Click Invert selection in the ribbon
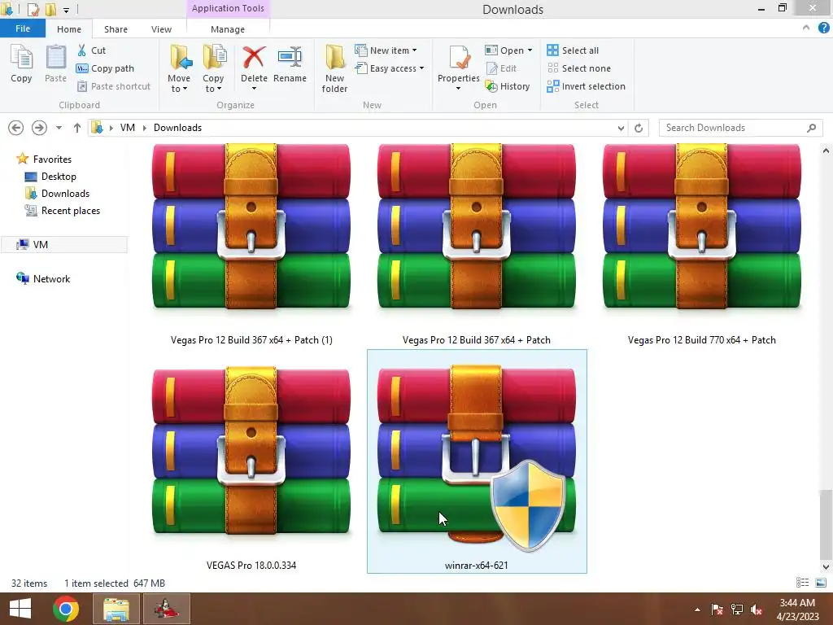The width and height of the screenshot is (833, 625). 586,86
